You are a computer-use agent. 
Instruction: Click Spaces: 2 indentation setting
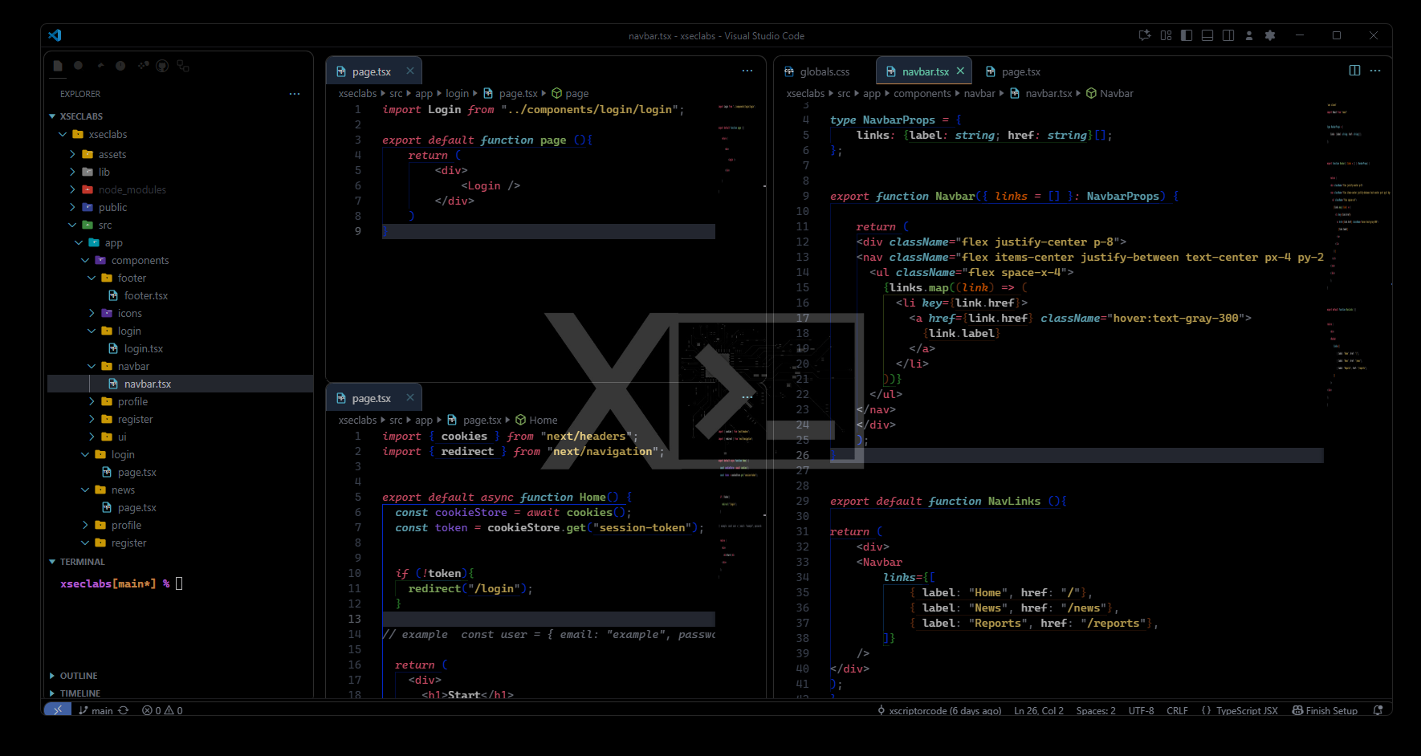[1095, 710]
